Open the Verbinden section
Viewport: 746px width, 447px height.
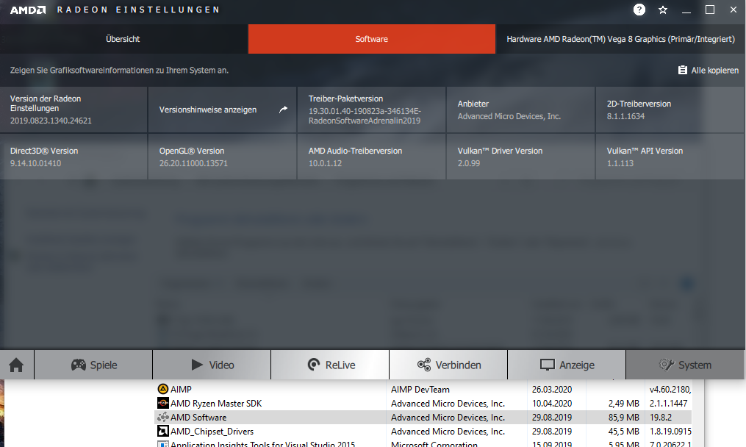(x=448, y=365)
